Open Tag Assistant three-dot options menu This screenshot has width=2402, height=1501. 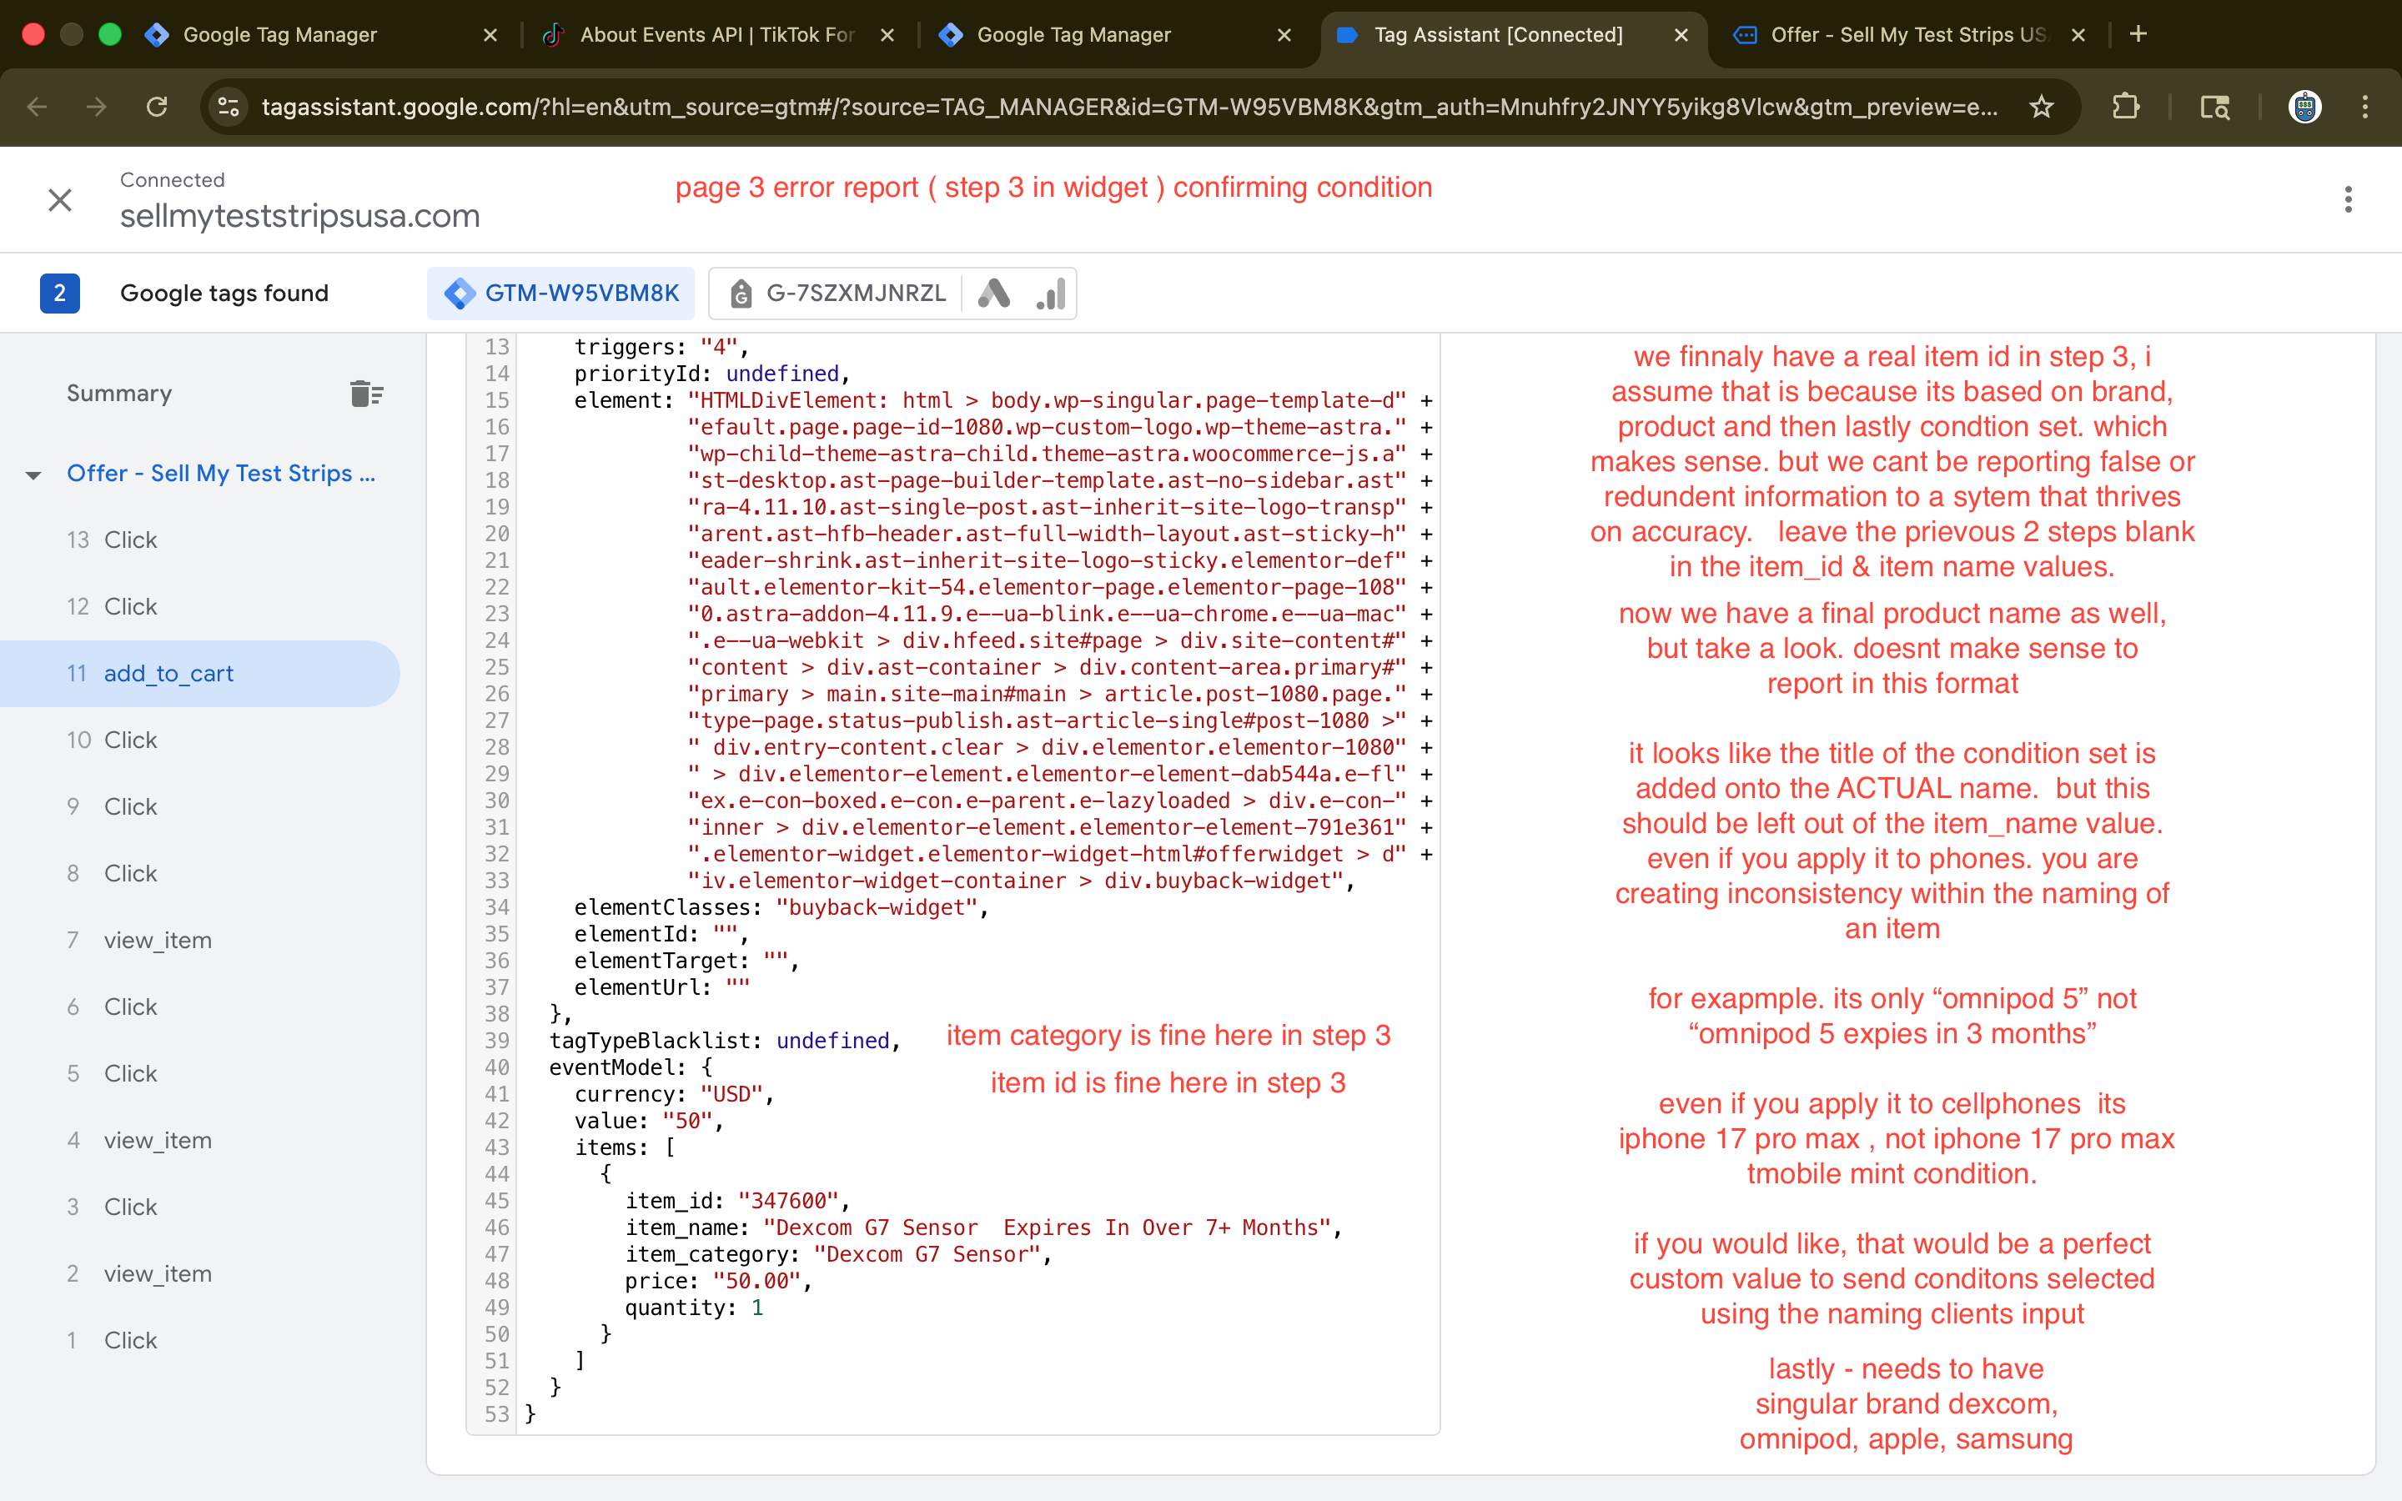click(2349, 199)
